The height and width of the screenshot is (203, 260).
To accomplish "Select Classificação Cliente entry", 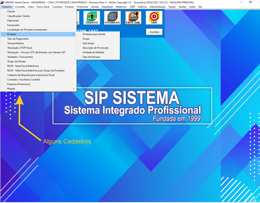I will pyautogui.click(x=38, y=16).
